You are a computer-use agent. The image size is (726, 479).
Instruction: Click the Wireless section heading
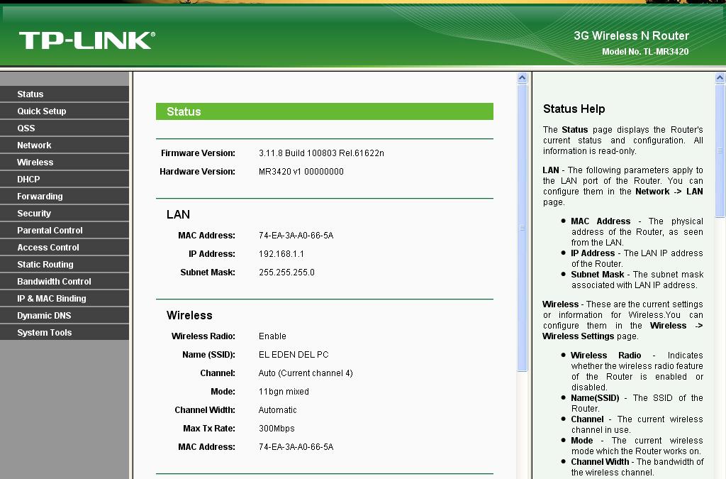pos(189,316)
